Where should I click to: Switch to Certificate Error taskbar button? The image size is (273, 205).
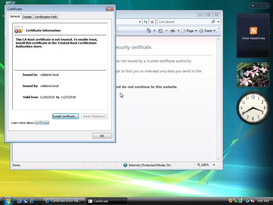coord(64,201)
